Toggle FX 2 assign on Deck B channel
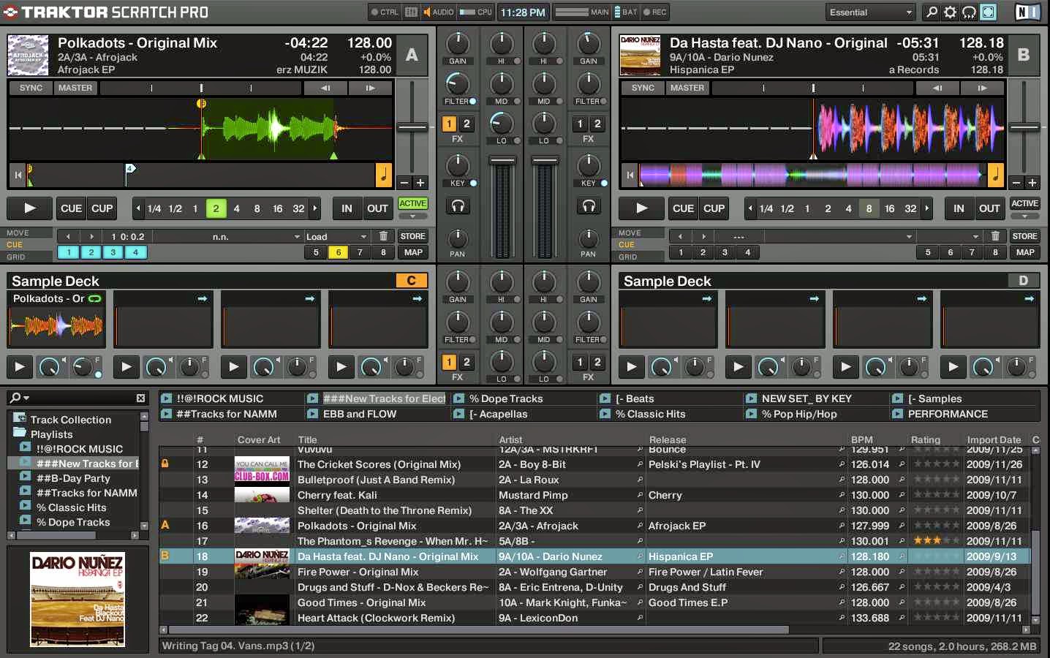This screenshot has height=658, width=1050. click(x=597, y=124)
